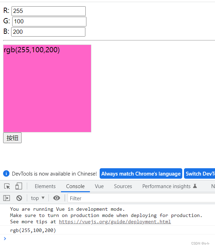Screen dimensions: 215x248
Task: Clear console with the ban icon
Action: pyautogui.click(x=19, y=198)
